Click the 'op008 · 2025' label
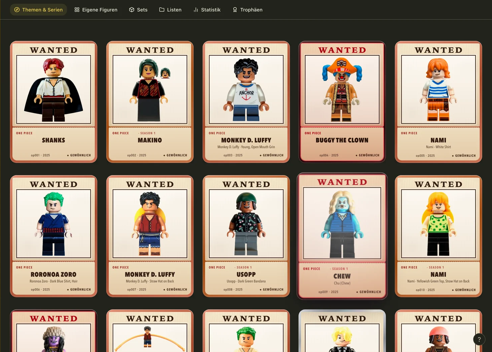Viewport: 492px width, 352px height. (x=233, y=290)
